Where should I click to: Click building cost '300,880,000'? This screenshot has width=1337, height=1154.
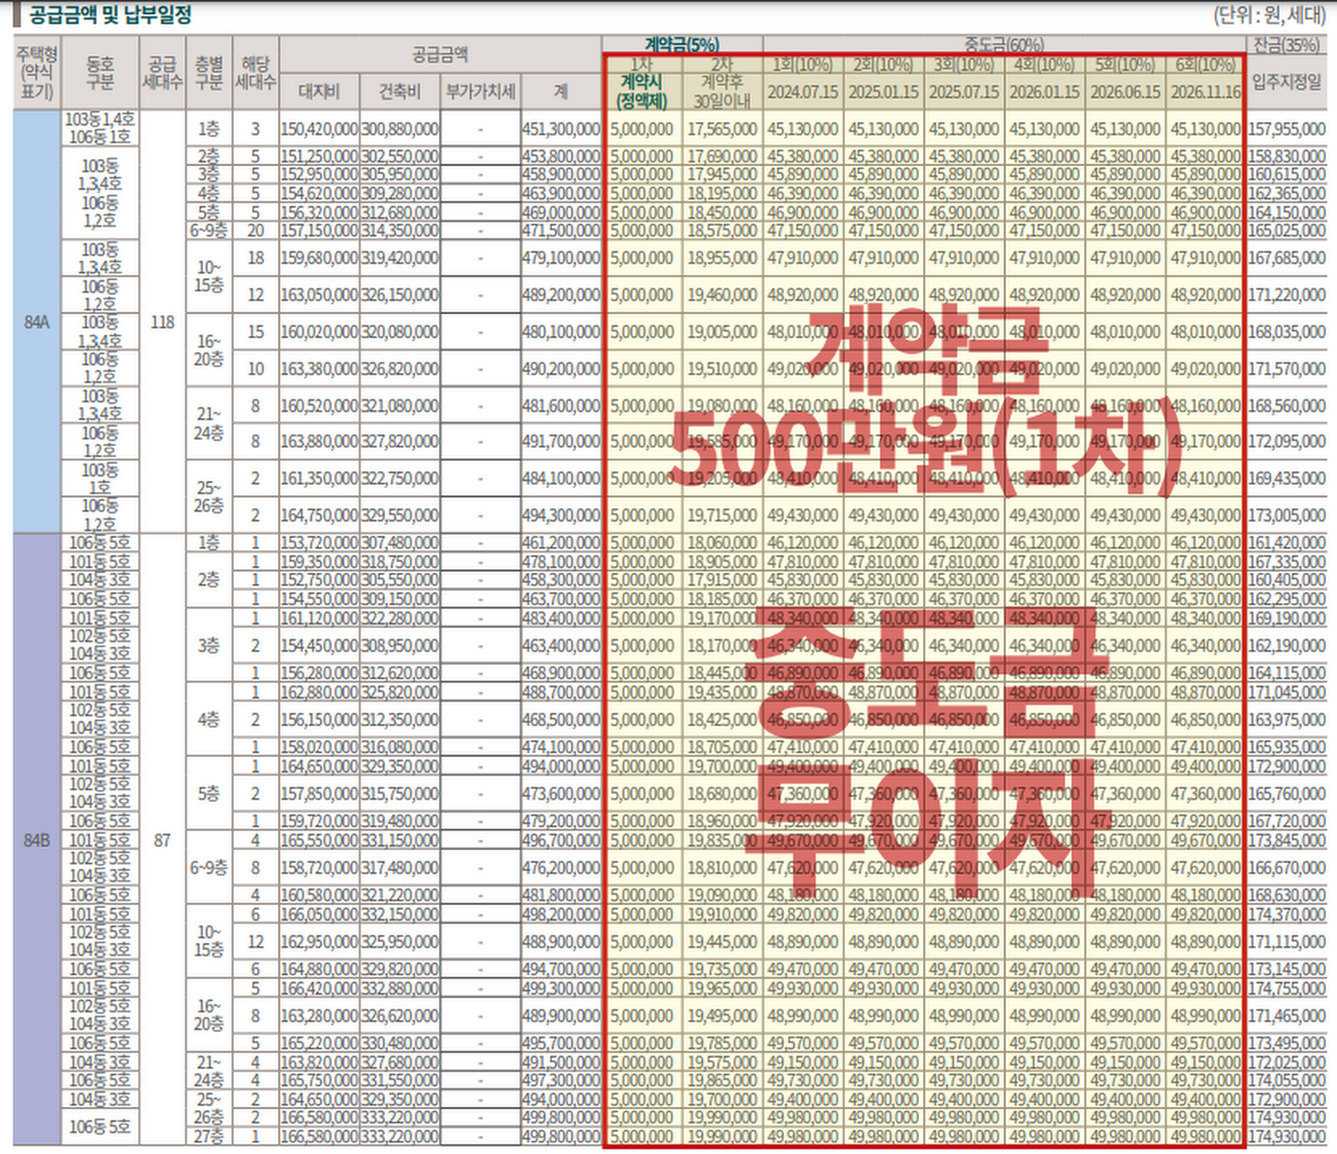[x=400, y=130]
